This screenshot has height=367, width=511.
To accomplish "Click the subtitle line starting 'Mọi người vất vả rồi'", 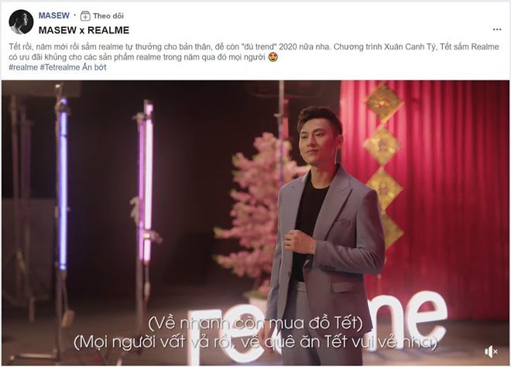I will [x=256, y=342].
